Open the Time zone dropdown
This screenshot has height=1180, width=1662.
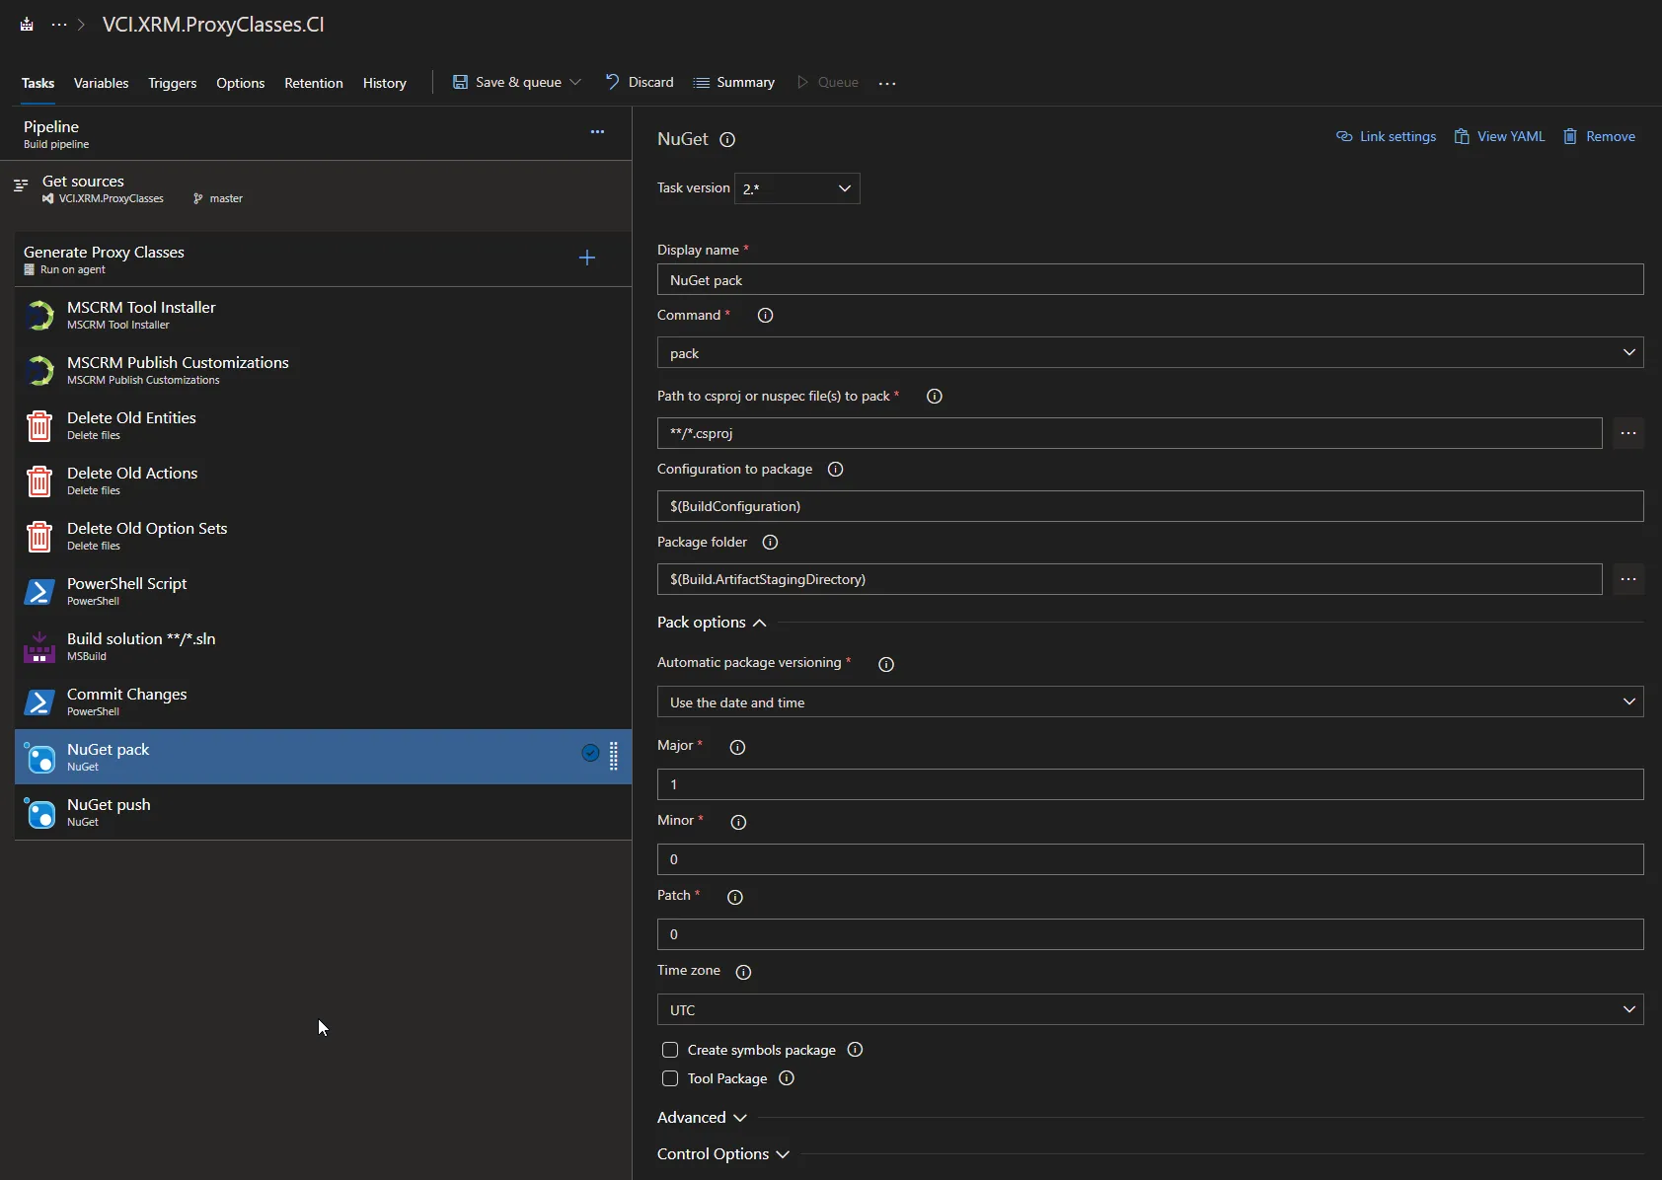click(1150, 1009)
